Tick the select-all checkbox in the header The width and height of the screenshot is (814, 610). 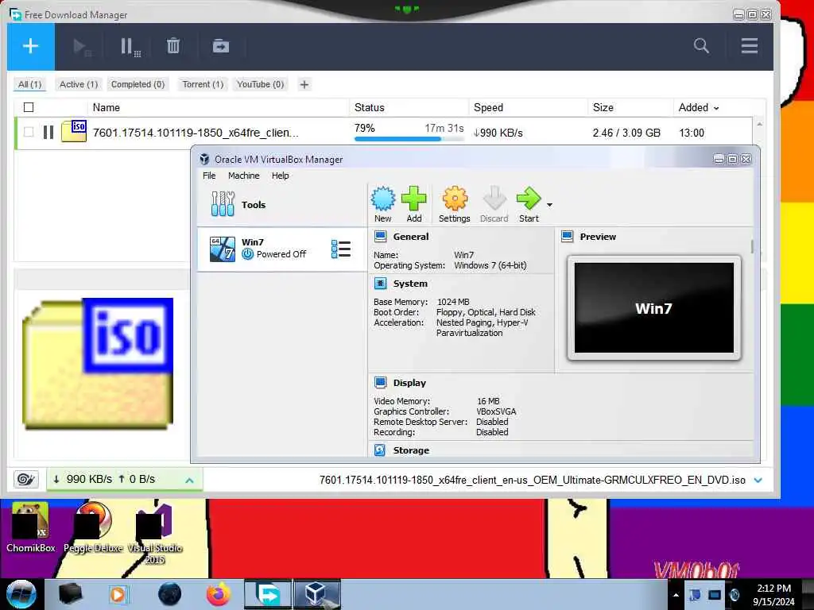(x=29, y=107)
